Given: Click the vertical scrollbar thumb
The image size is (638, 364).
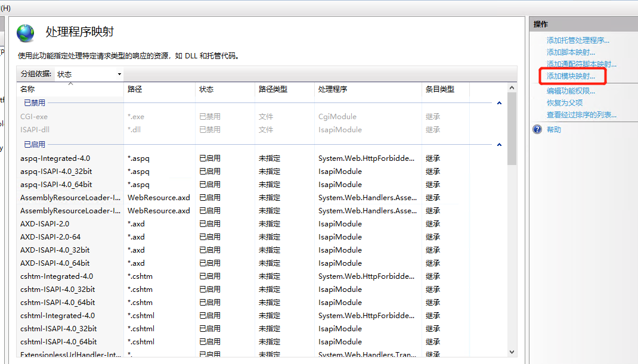Looking at the screenshot, I should click(512, 129).
